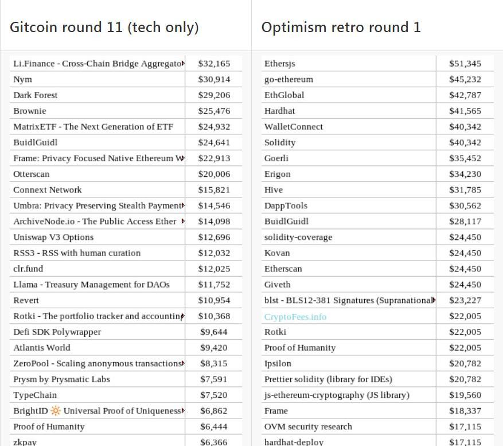
Task: Expand truncated ArchiveNode.io row arrow
Action: [183, 221]
